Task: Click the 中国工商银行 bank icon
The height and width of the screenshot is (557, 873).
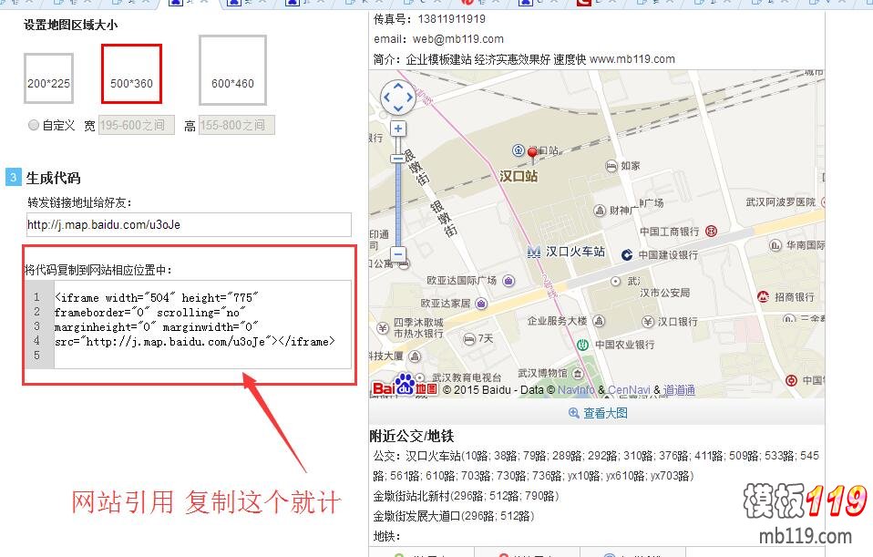Action: pyautogui.click(x=711, y=232)
